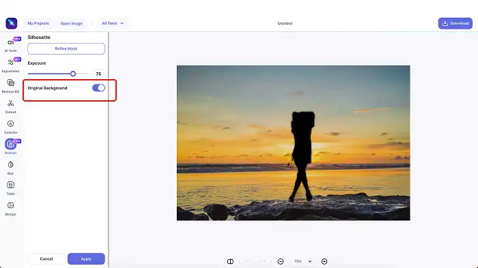Select the Colorize tool
Screen dimensions: 478x268
11,127
